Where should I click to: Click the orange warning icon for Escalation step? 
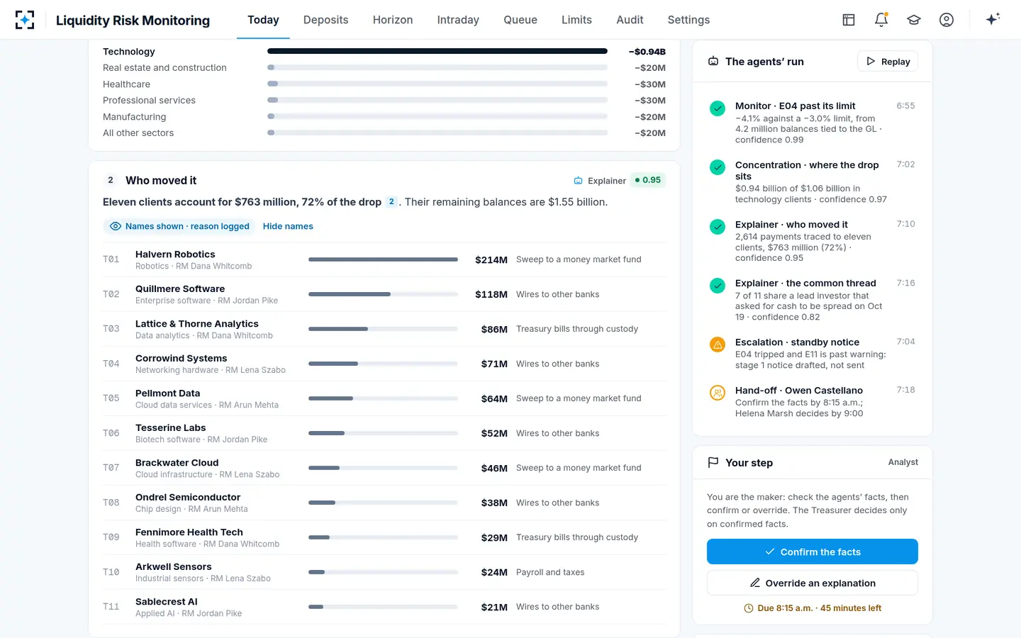click(718, 345)
